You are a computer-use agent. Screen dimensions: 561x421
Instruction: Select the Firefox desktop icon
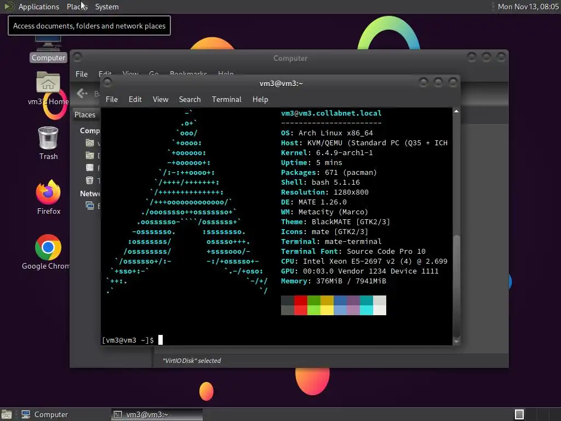(x=49, y=197)
